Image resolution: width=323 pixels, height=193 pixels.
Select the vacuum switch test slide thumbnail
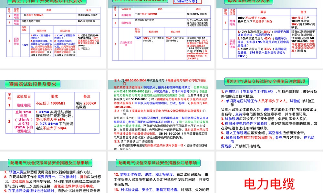tap(53, 34)
